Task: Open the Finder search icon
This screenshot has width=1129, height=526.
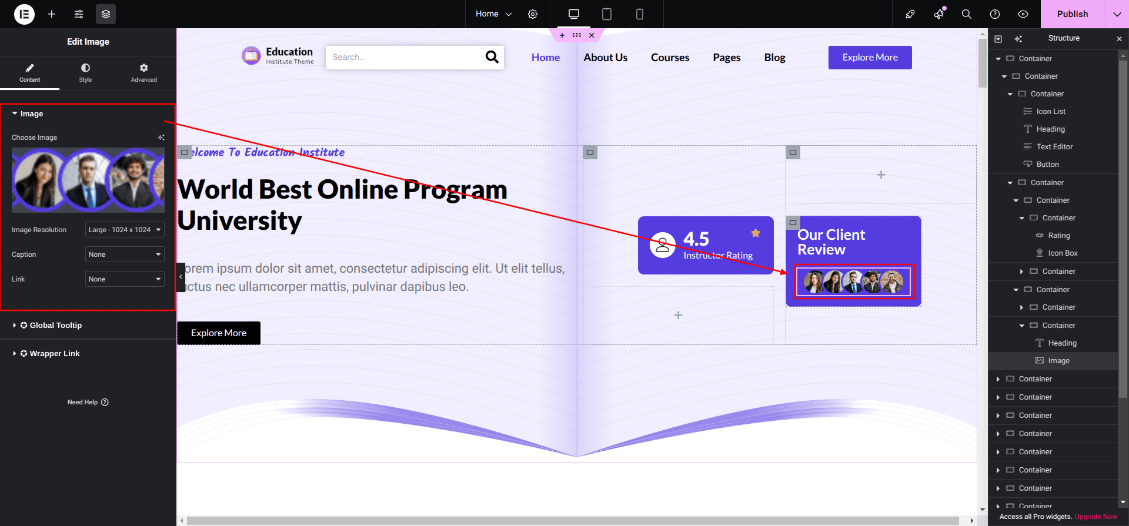Action: point(967,14)
